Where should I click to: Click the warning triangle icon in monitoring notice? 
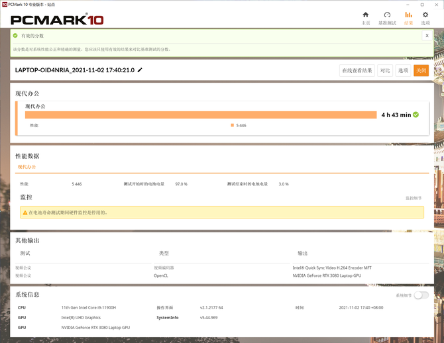coord(25,213)
